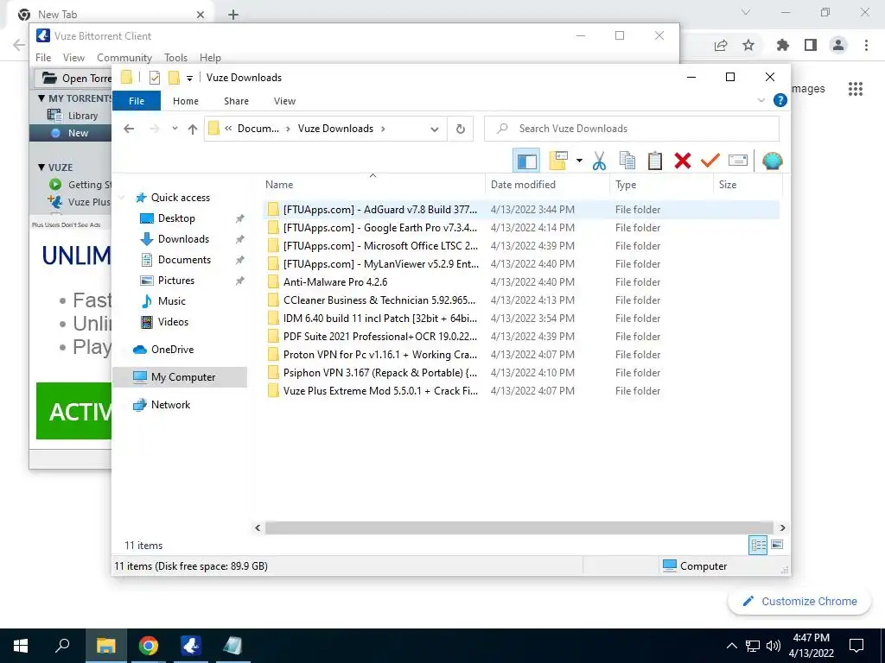Viewport: 885px width, 663px height.
Task: Select Documents in navigation pane
Action: click(184, 260)
